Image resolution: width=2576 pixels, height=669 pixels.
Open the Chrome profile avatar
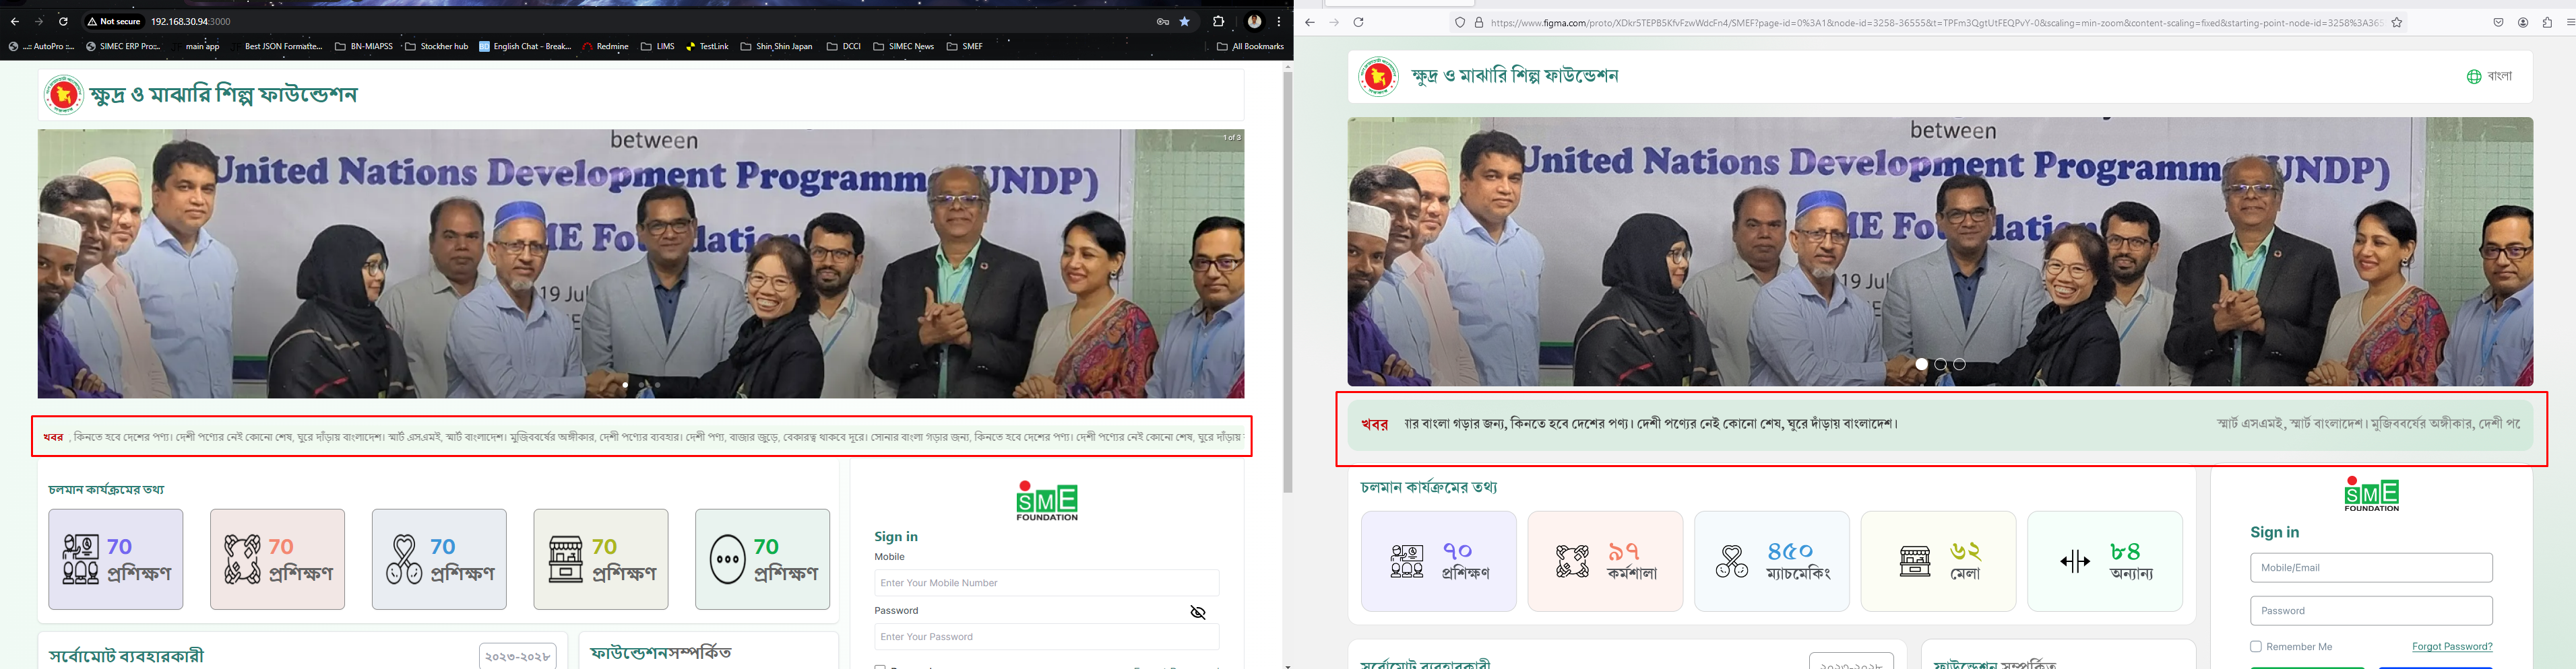[x=1254, y=21]
